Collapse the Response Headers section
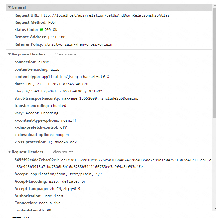This screenshot has width=216, height=218. tap(9, 54)
